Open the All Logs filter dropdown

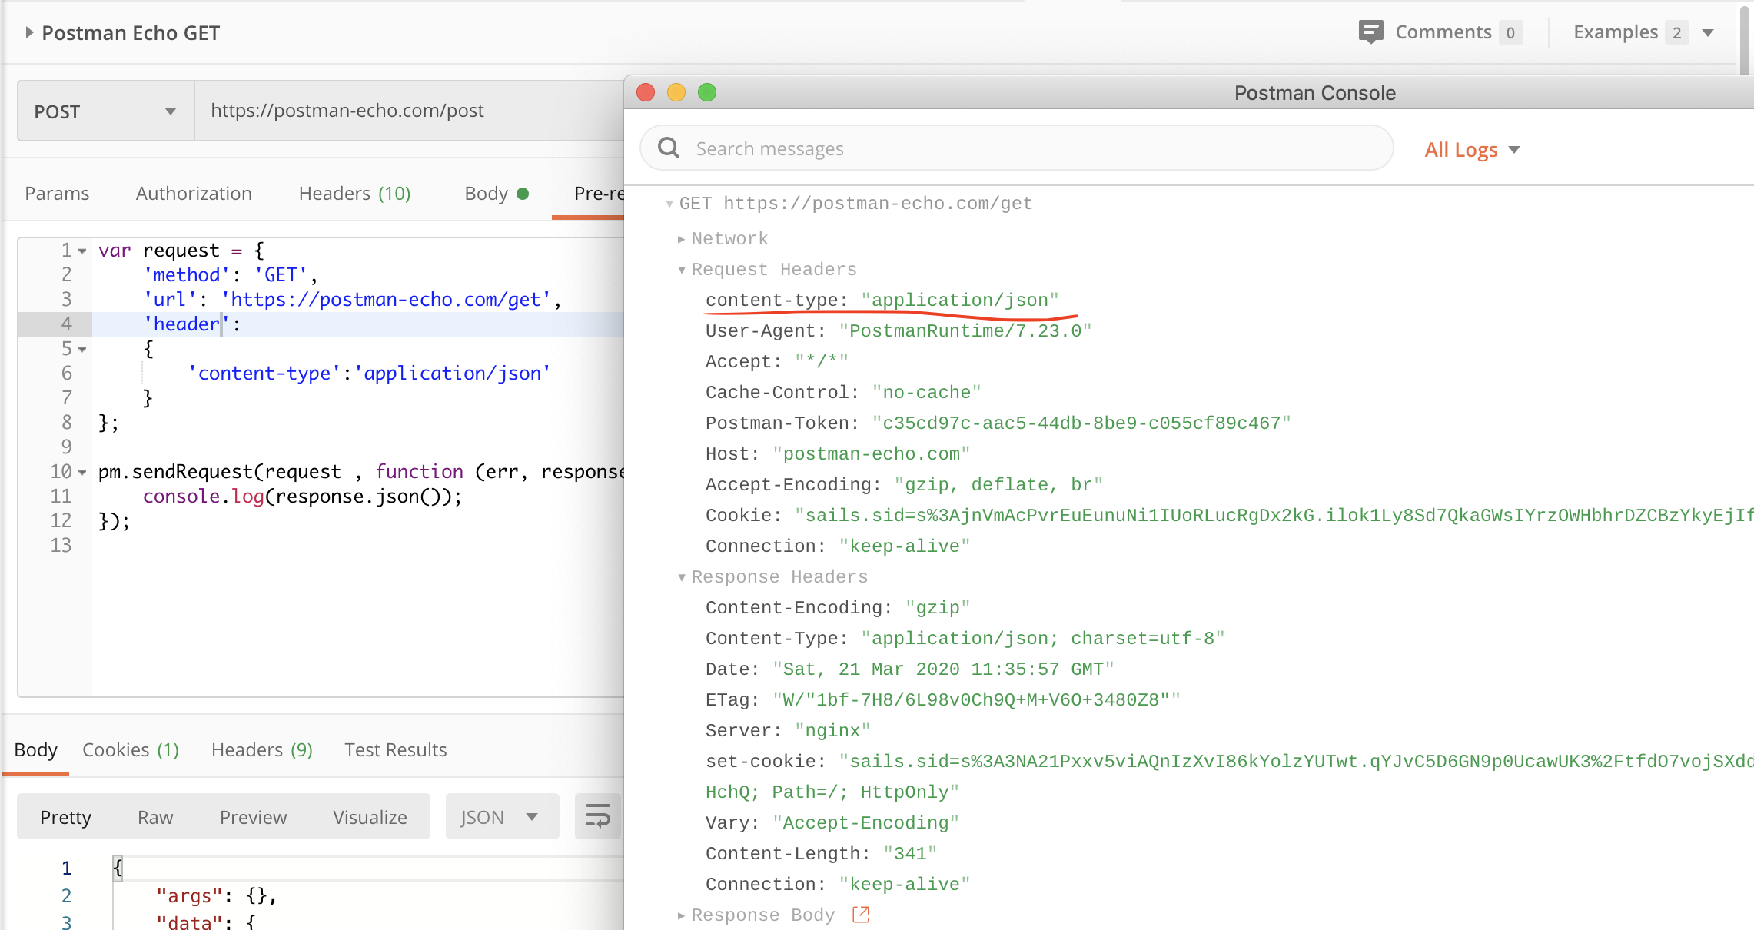pyautogui.click(x=1471, y=149)
